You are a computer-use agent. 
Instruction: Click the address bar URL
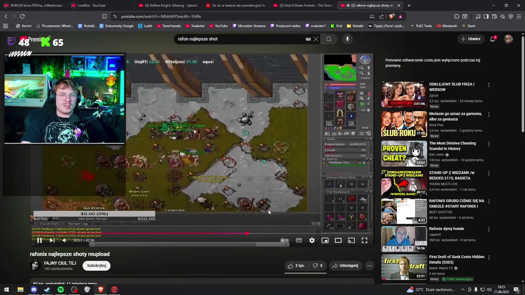161,16
